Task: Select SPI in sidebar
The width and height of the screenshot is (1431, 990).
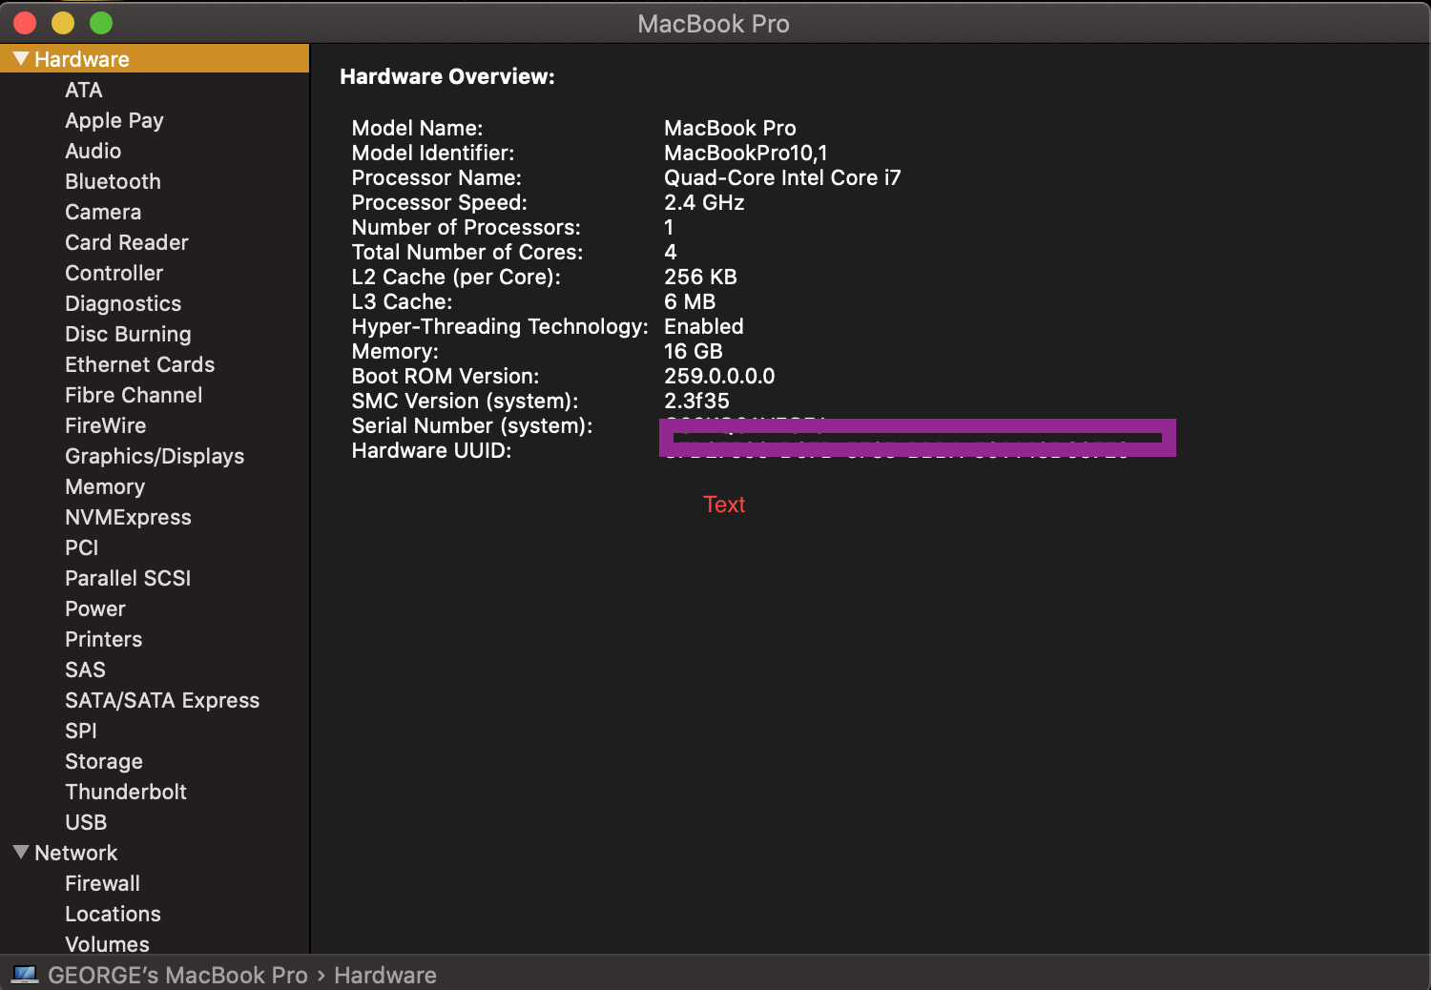Action: pyautogui.click(x=81, y=731)
